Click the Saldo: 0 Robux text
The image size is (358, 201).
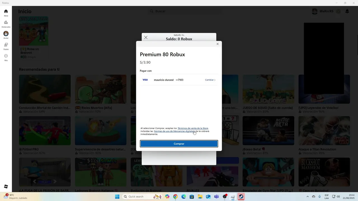[179, 39]
